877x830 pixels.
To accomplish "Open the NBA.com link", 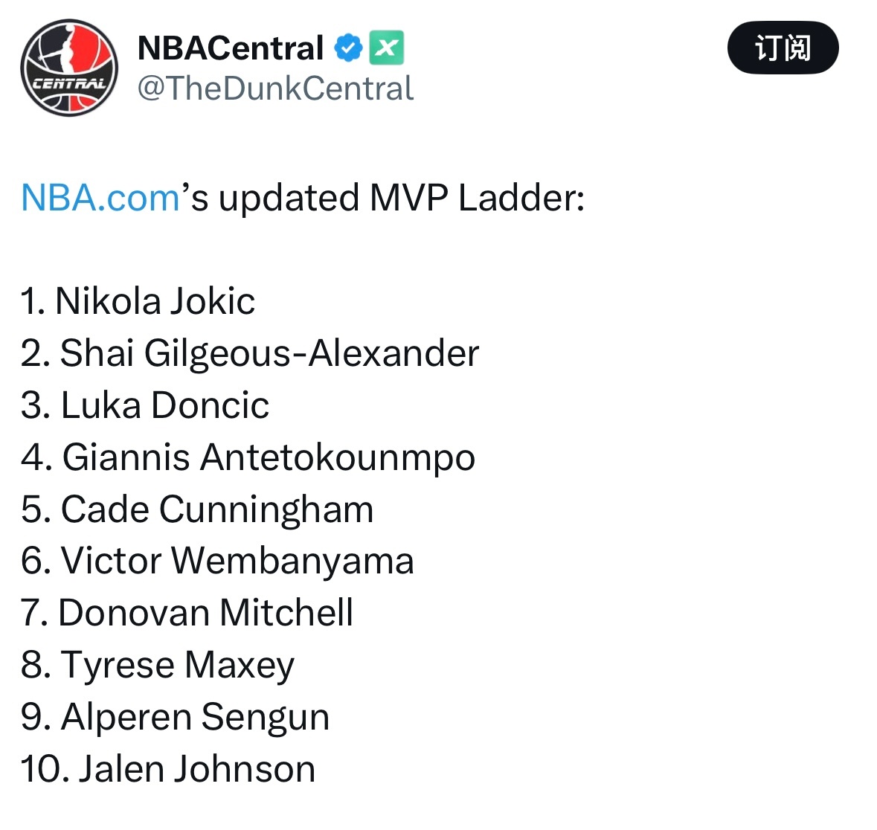I will (x=97, y=196).
